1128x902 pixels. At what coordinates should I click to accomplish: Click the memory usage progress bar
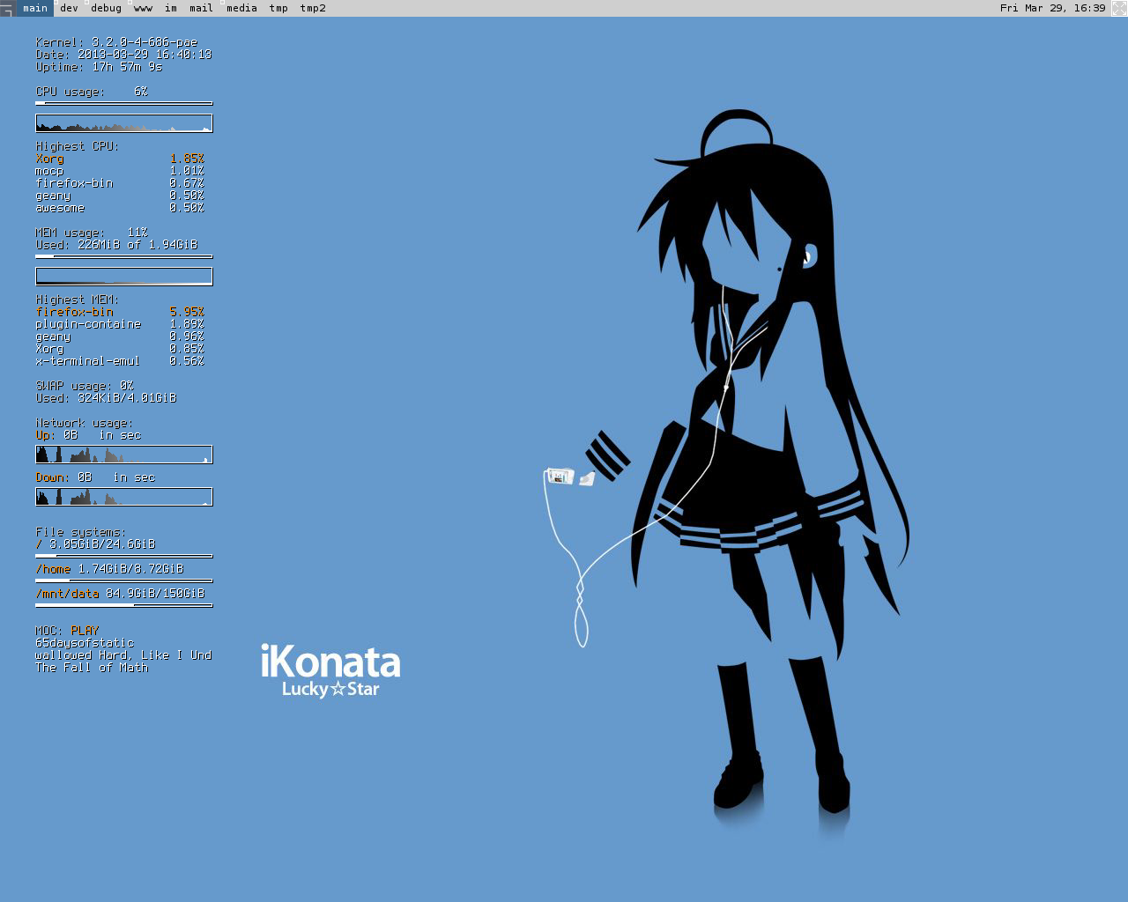(123, 256)
